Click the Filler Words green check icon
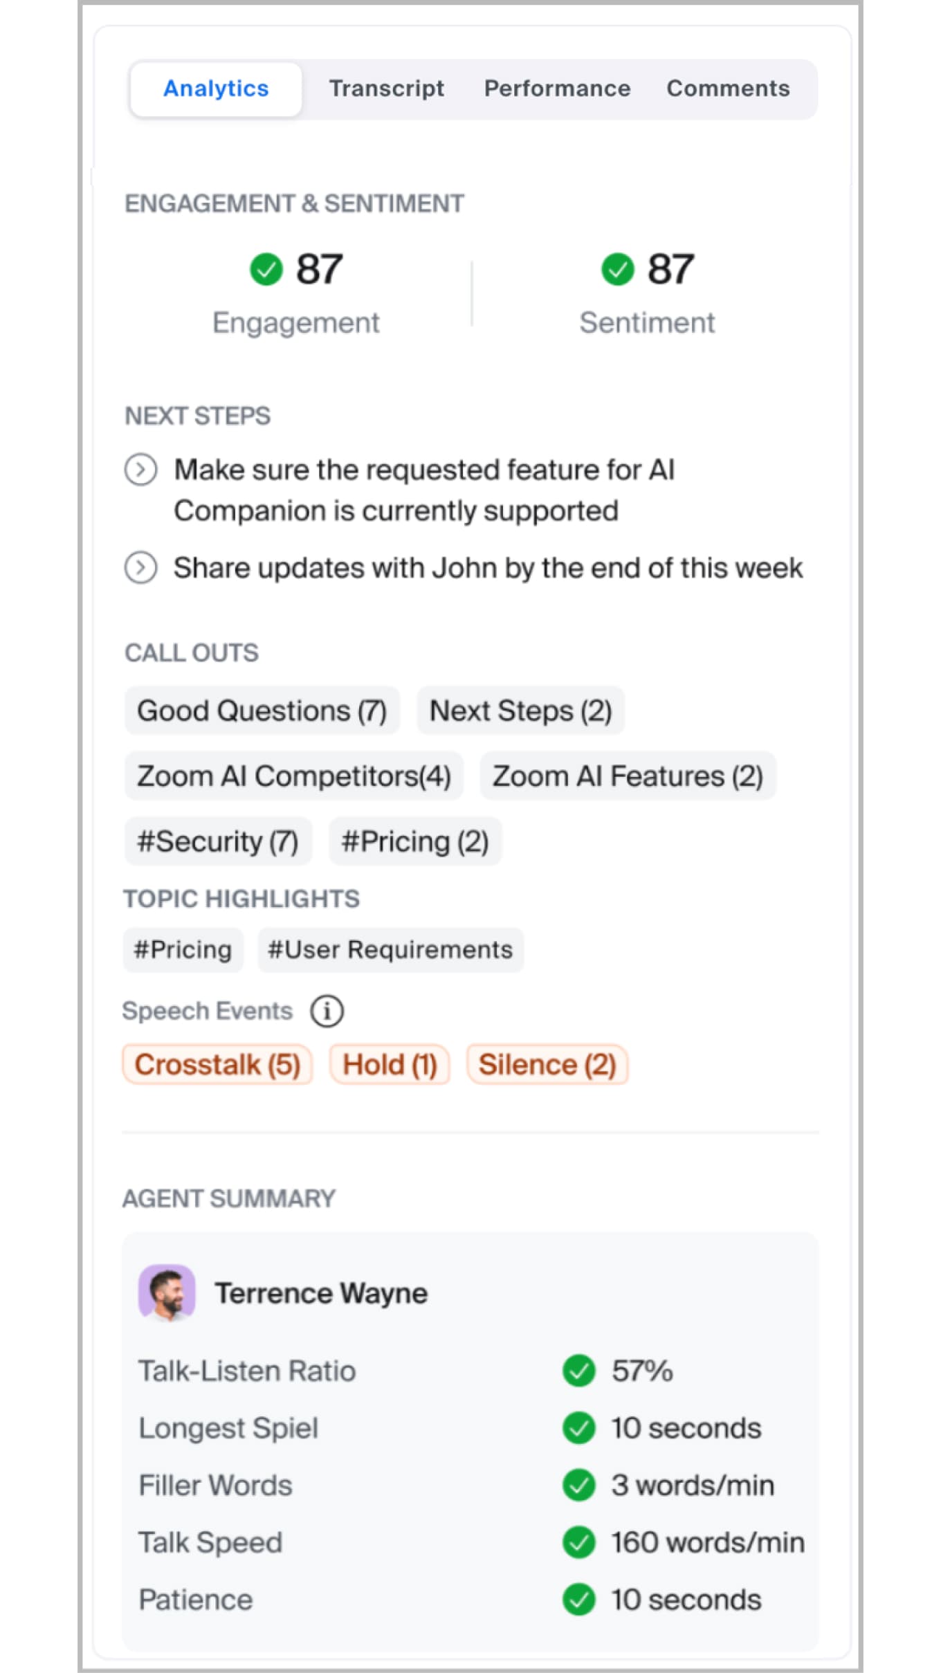This screenshot has height=1673, width=941. (x=578, y=1485)
